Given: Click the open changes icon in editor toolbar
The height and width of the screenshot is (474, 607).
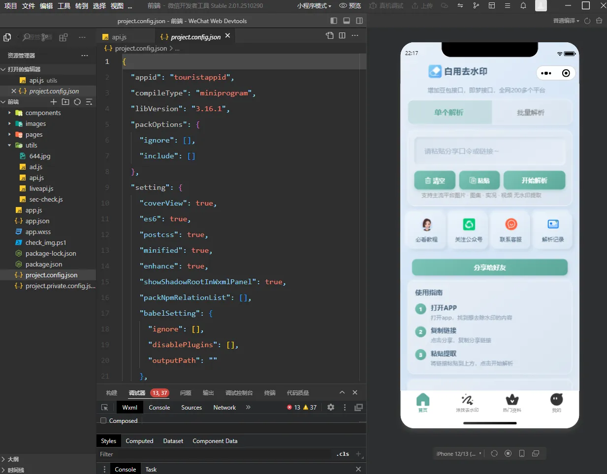Looking at the screenshot, I should tap(330, 35).
